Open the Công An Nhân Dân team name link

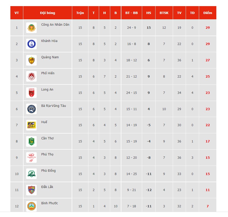(x=55, y=25)
